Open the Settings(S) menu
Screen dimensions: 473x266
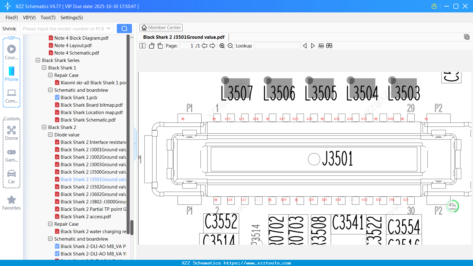point(72,18)
